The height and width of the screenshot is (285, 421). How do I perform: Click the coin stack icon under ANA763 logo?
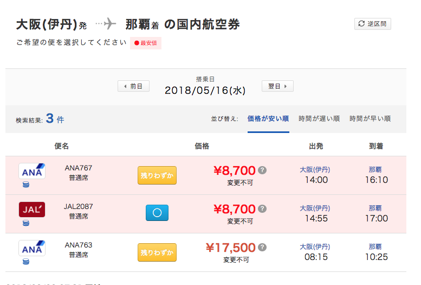coord(26,261)
